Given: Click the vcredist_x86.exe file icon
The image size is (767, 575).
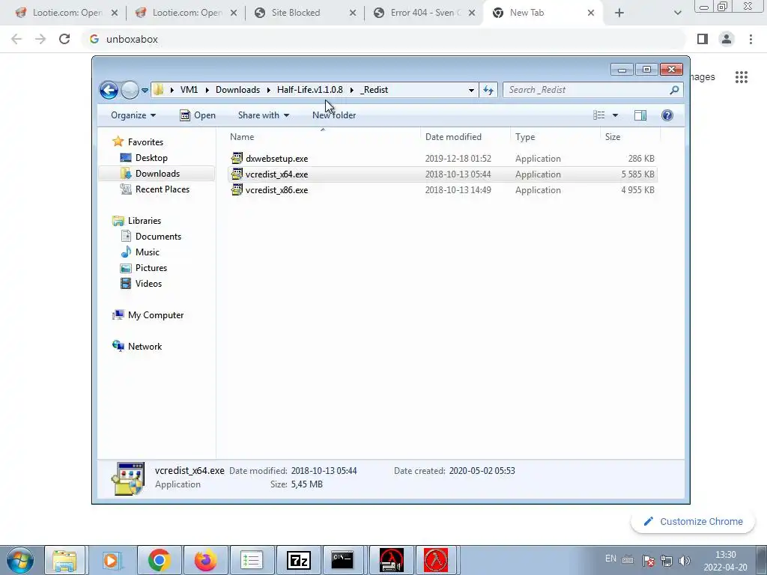Looking at the screenshot, I should pyautogui.click(x=237, y=189).
